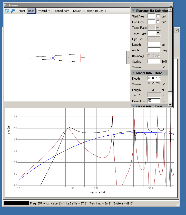
Task: Toggle the Taper Ratio checkbox
Action: coord(158,27)
